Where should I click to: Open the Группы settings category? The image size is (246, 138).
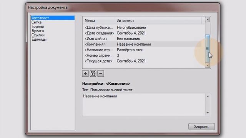coord(38,26)
